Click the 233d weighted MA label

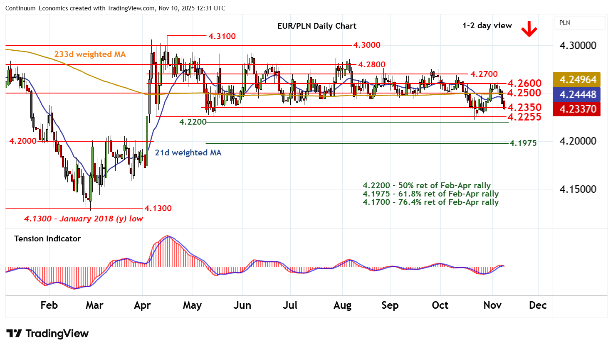coord(90,54)
